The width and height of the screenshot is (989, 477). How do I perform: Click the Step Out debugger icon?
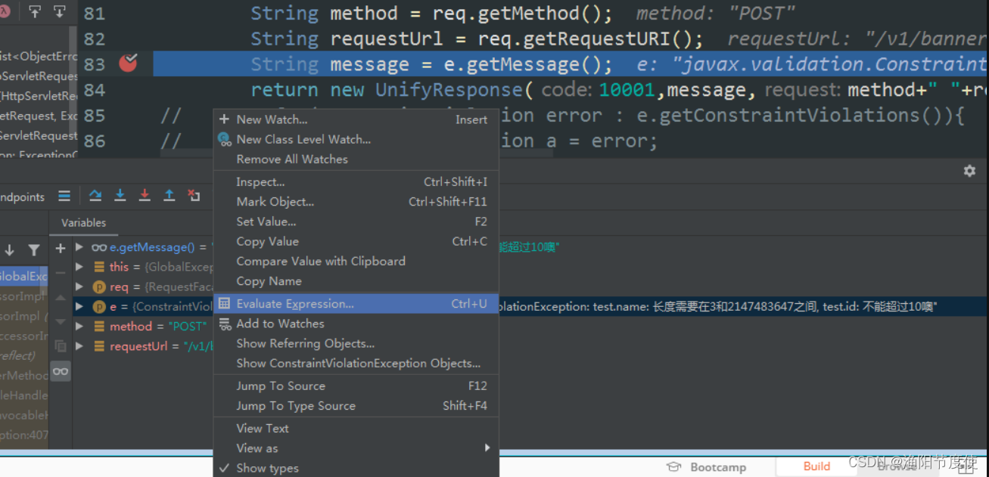[169, 195]
